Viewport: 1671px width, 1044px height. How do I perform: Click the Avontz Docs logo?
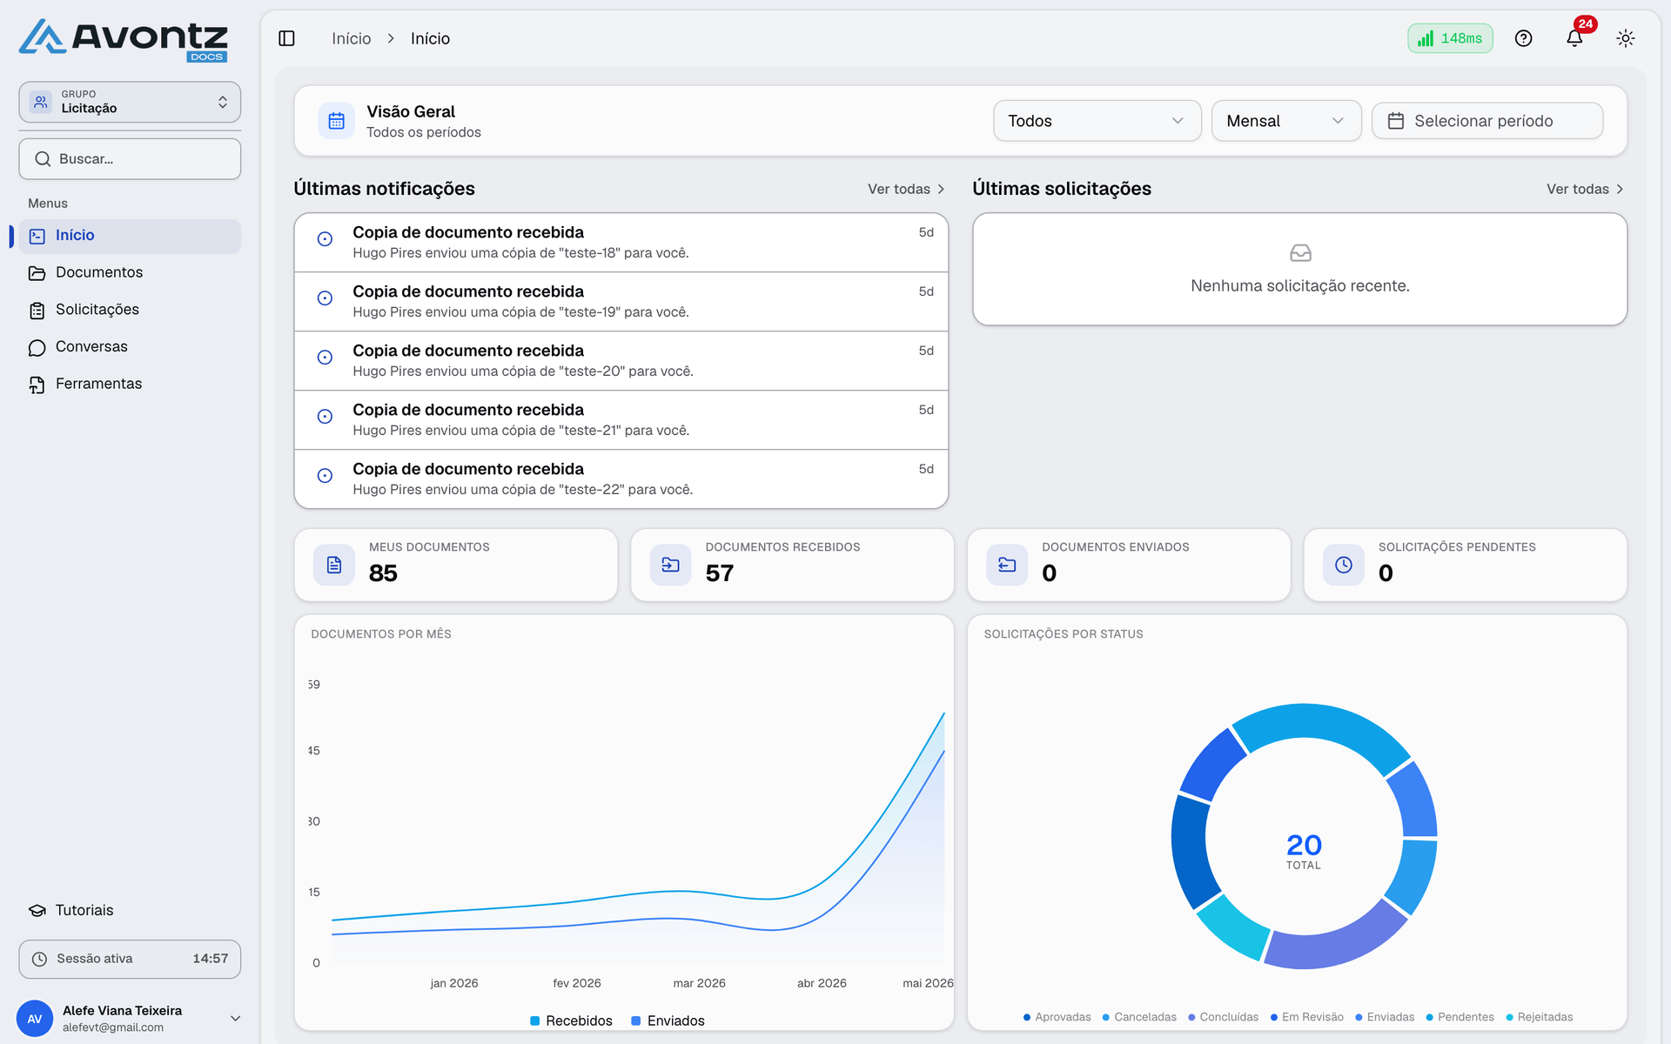[x=124, y=41]
